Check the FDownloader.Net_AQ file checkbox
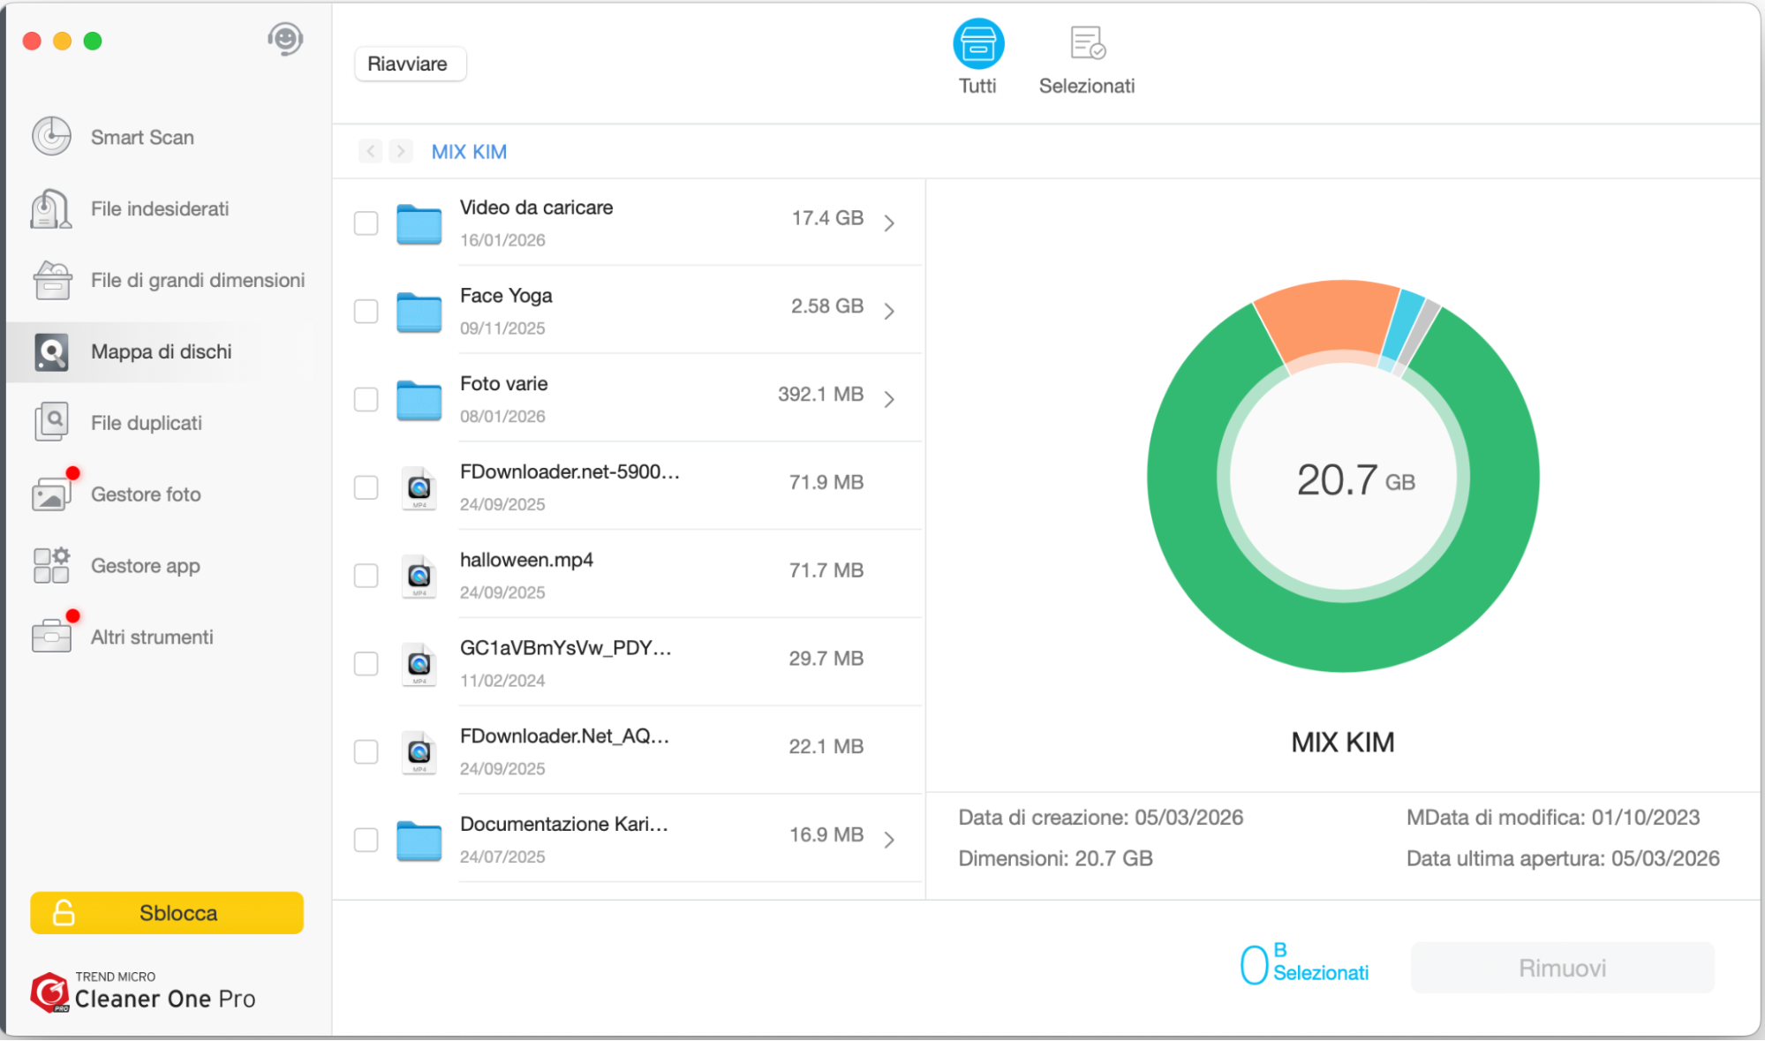The width and height of the screenshot is (1765, 1041). [x=366, y=752]
